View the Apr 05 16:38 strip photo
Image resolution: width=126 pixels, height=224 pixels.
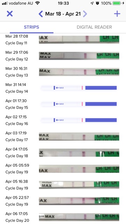(79, 185)
